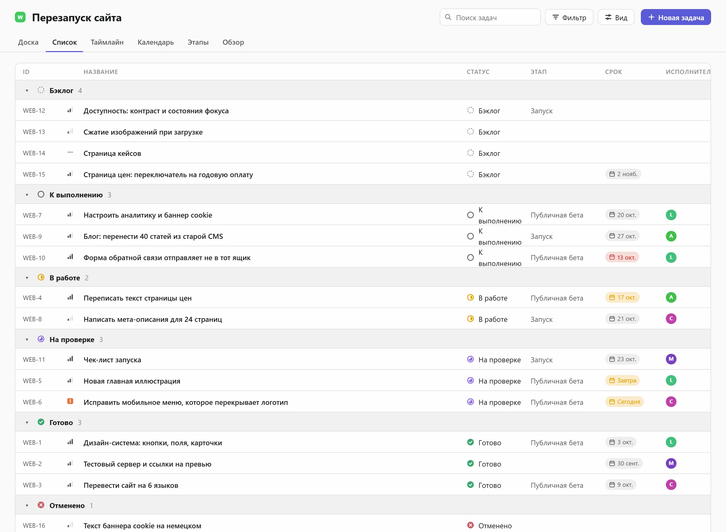Click the 2 нояб. due date on WEB-15
The image size is (726, 532).
pyautogui.click(x=623, y=174)
